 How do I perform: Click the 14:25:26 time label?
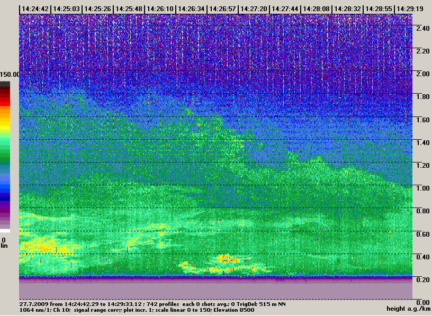[97, 9]
